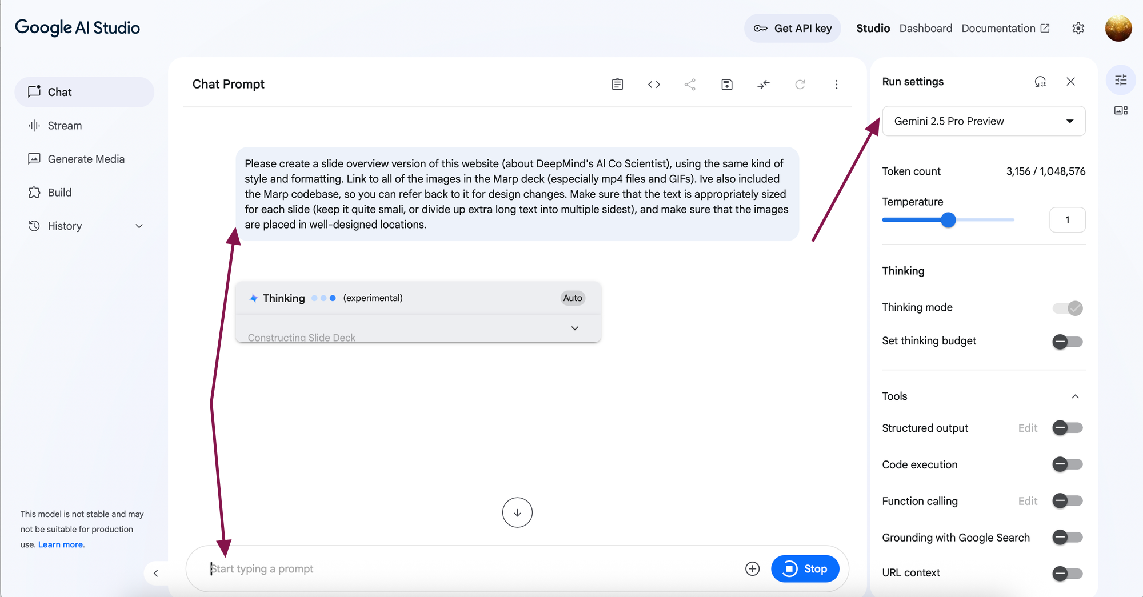Collapse the left sidebar with chevron
1143x597 pixels.
pos(156,573)
